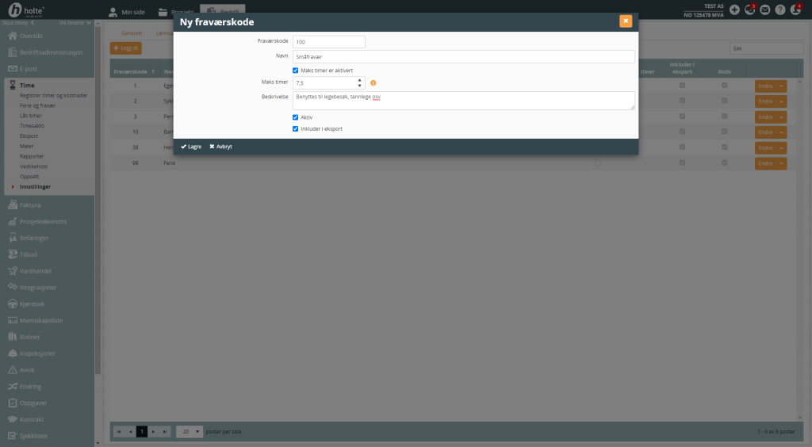Click Avbryt to cancel the dialog
The height and width of the screenshot is (447, 812).
point(220,147)
